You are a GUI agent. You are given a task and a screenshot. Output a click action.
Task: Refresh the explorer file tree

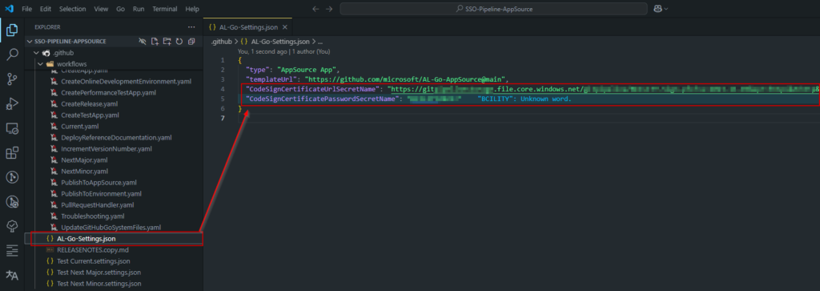(179, 42)
